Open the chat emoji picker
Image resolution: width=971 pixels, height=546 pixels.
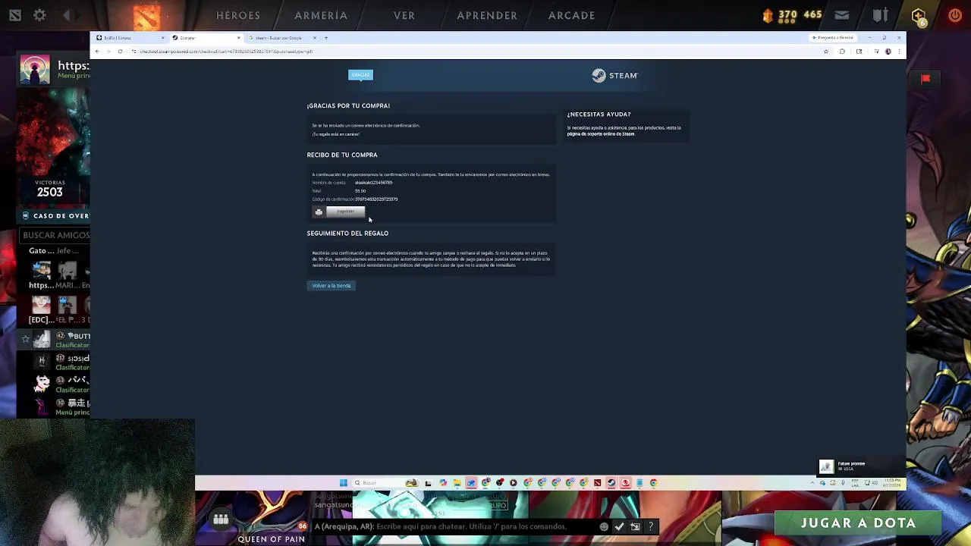[x=604, y=526]
